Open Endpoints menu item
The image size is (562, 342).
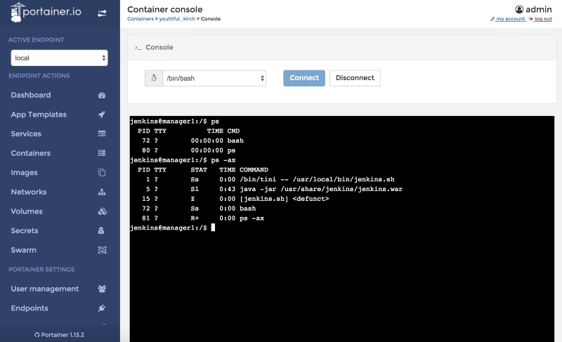point(30,308)
